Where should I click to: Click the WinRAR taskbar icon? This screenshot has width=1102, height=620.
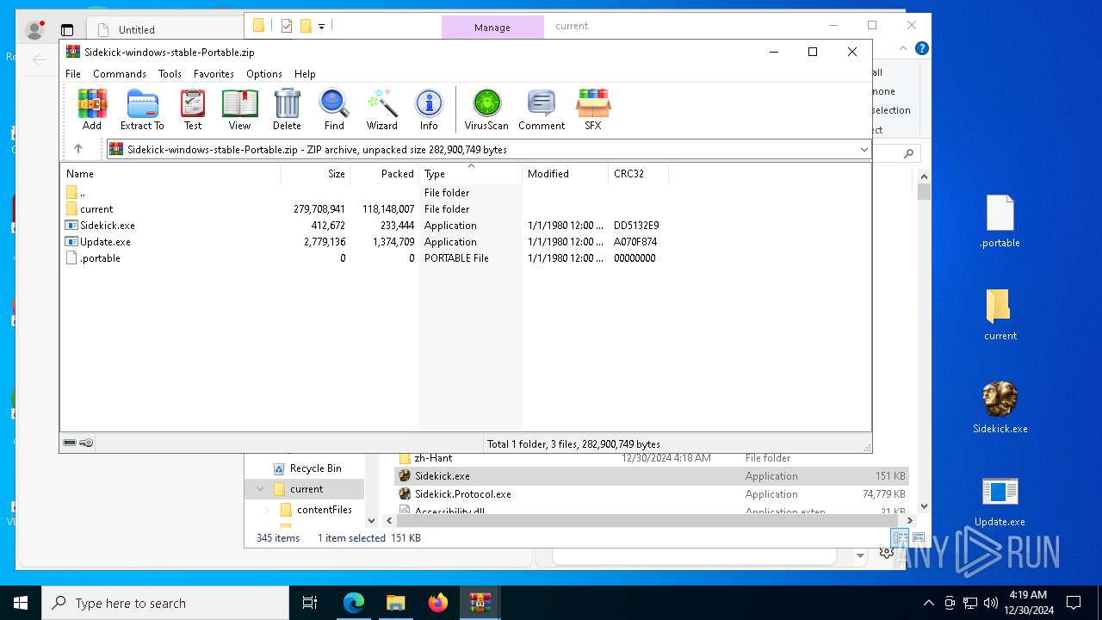pyautogui.click(x=480, y=603)
